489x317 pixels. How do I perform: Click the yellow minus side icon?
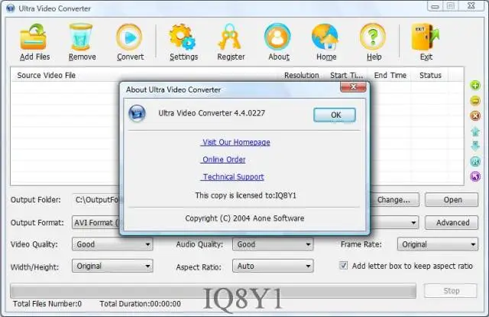coord(475,101)
